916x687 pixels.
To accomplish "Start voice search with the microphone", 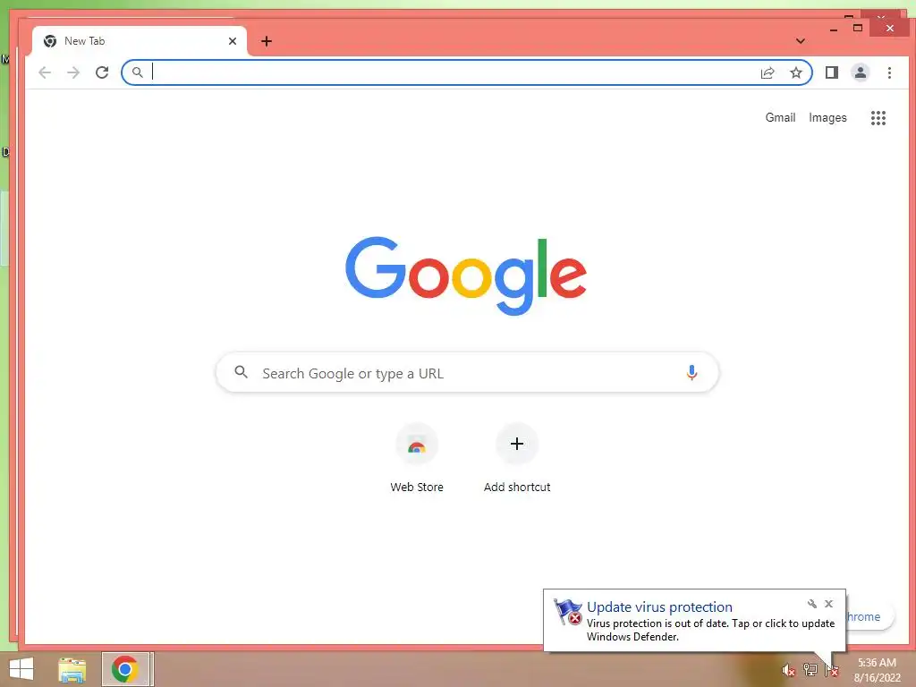I will pyautogui.click(x=691, y=373).
